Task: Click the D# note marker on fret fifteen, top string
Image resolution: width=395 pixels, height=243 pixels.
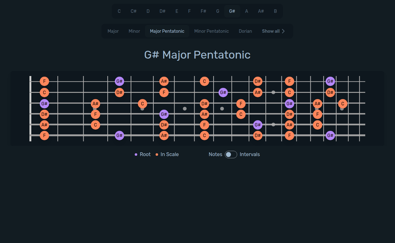Action: point(258,81)
